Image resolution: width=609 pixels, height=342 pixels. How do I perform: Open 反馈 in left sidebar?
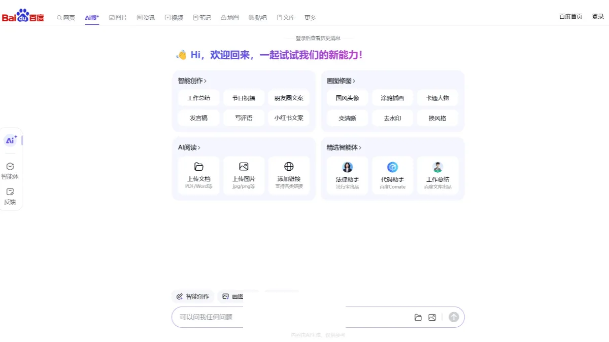pyautogui.click(x=10, y=196)
